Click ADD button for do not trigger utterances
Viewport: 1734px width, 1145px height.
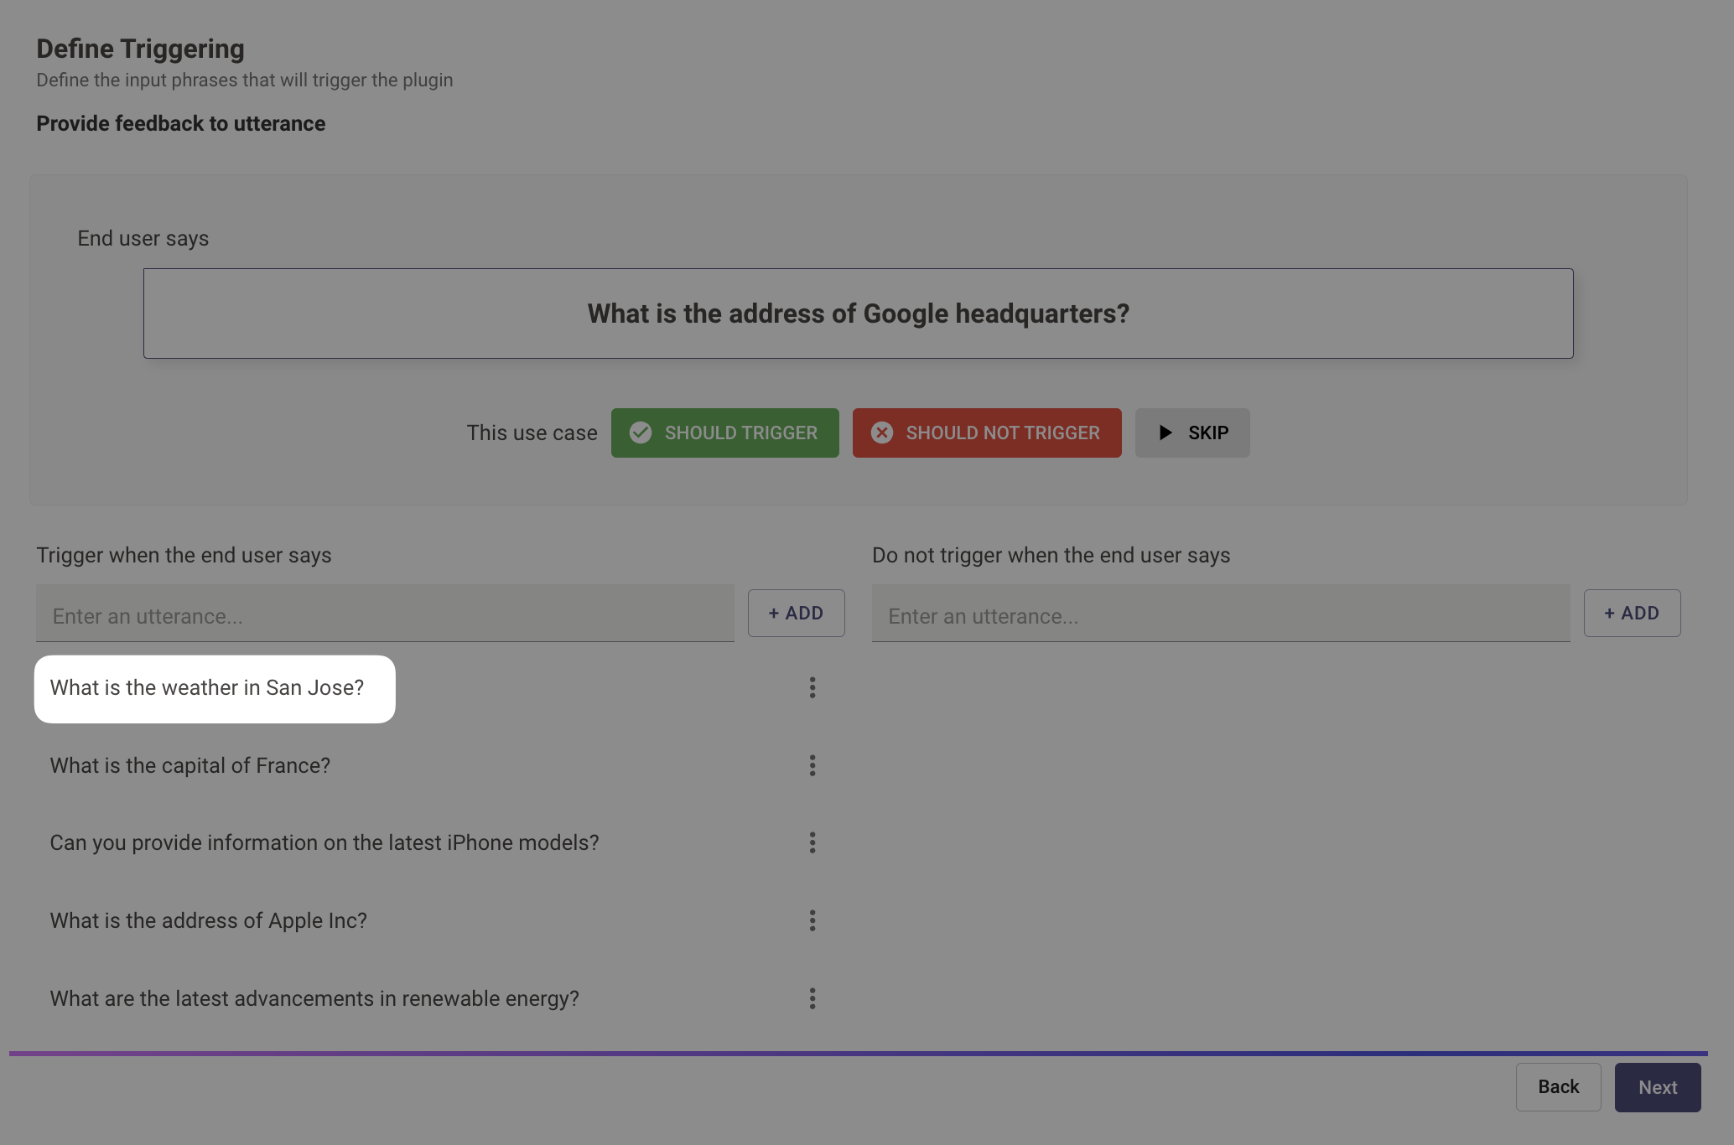pos(1633,612)
